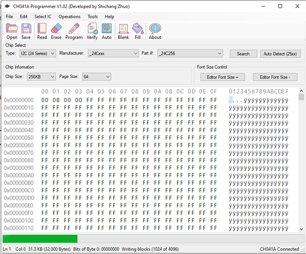306x254 pixels.
Task: Click the Editor Font Size + button
Action: pyautogui.click(x=222, y=77)
